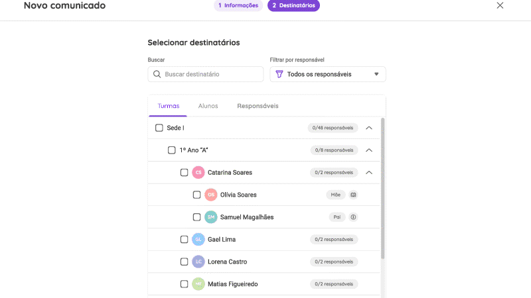Go back to step 1 Informações
The height and width of the screenshot is (298, 531).
click(x=238, y=5)
